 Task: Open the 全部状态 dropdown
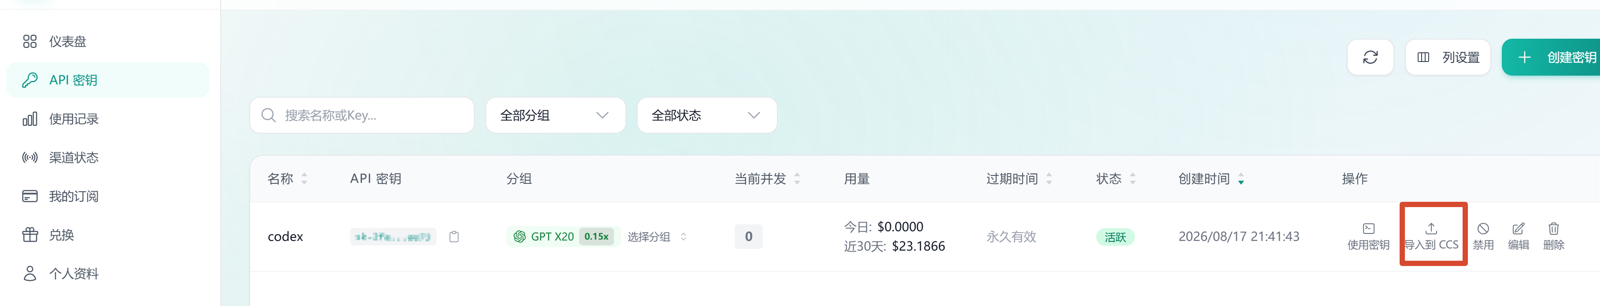click(x=707, y=115)
